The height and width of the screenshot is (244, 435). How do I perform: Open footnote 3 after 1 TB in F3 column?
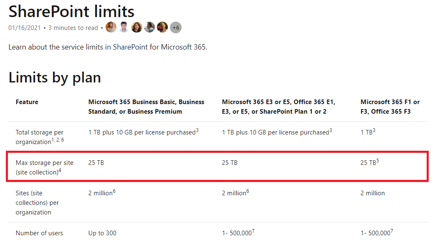click(x=374, y=130)
